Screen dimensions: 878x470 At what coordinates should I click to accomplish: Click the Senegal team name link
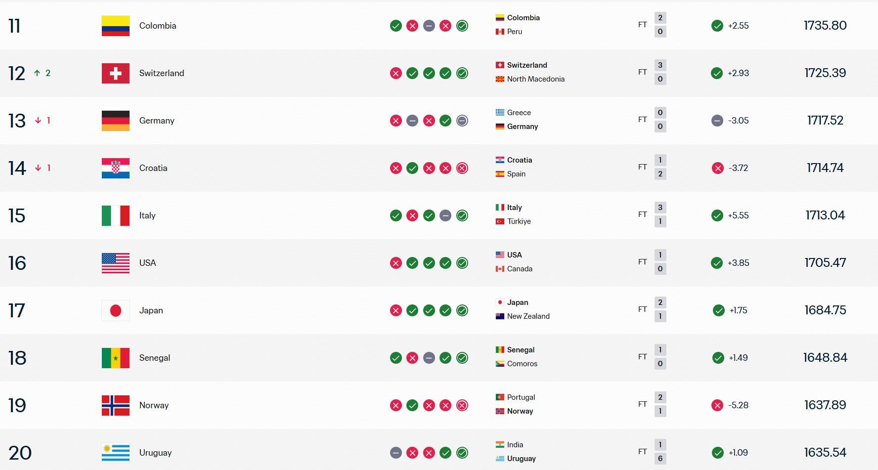pyautogui.click(x=155, y=358)
